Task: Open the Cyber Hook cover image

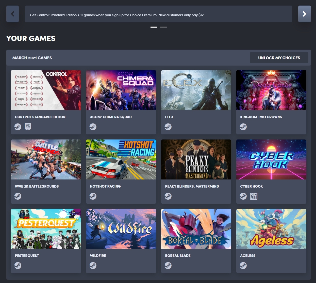Action: click(271, 159)
